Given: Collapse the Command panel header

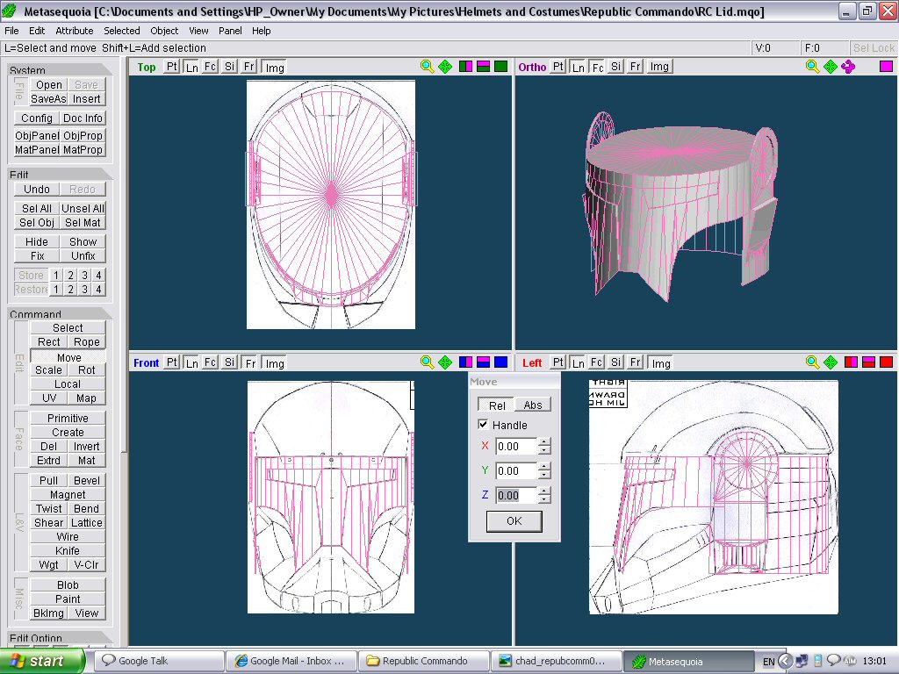Looking at the screenshot, I should [x=61, y=314].
